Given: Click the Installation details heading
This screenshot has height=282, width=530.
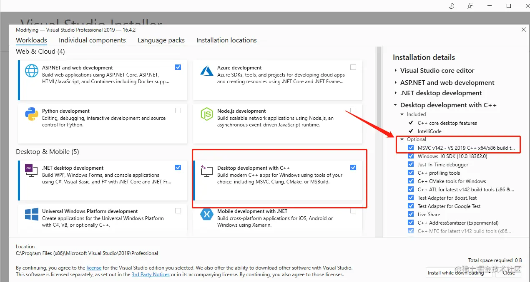Looking at the screenshot, I should click(424, 57).
